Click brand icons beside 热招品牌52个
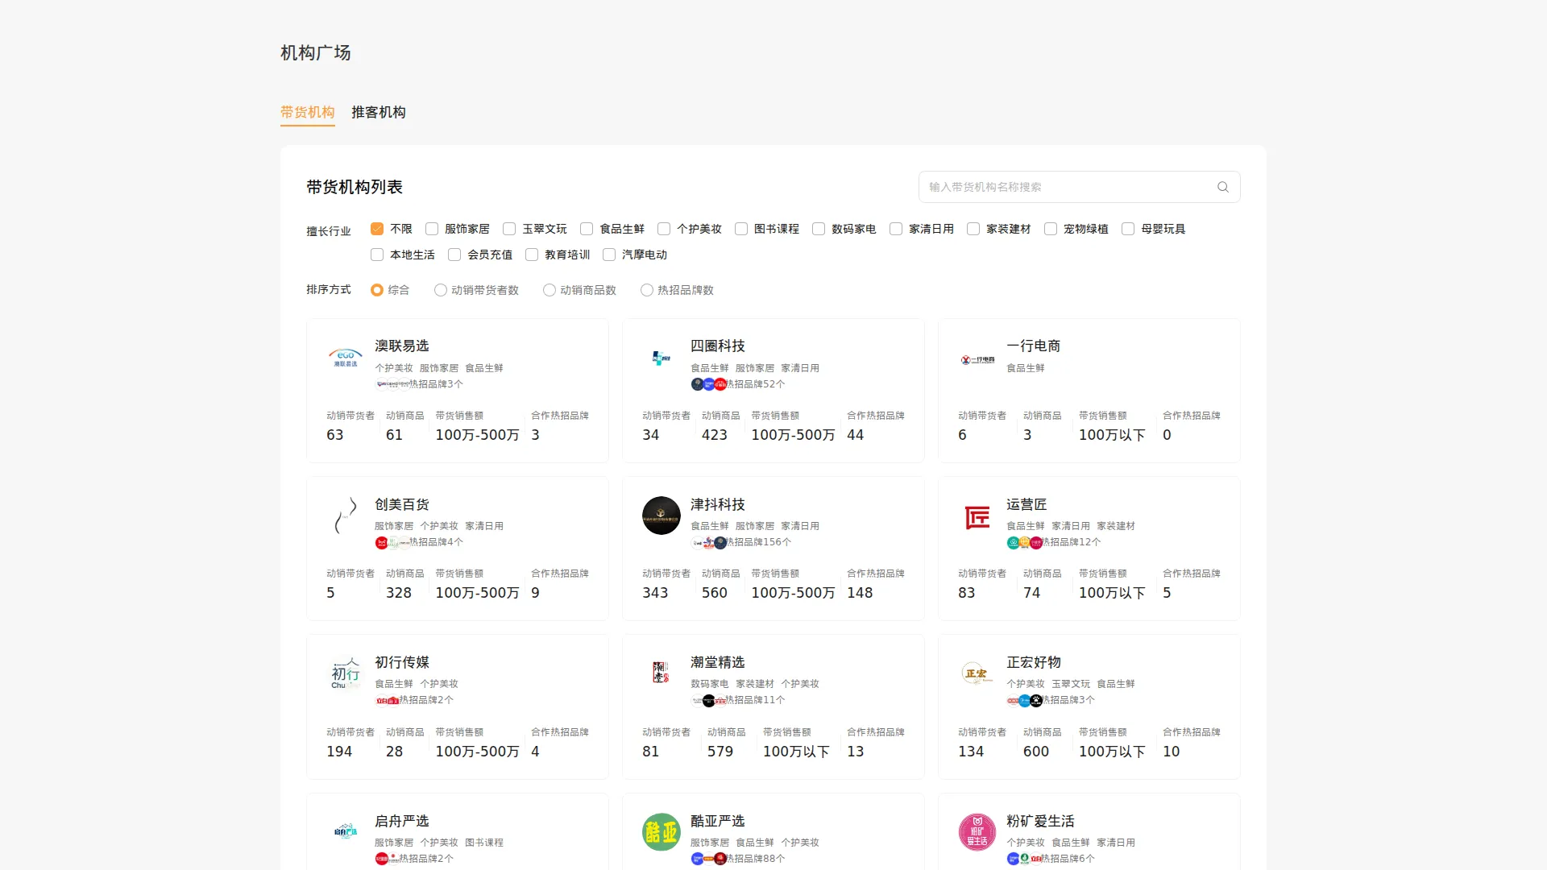1547x870 pixels. (x=709, y=384)
